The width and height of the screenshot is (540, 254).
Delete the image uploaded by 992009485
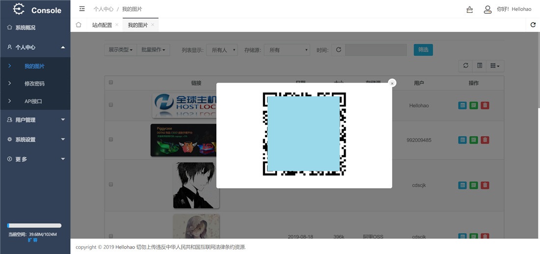point(485,140)
